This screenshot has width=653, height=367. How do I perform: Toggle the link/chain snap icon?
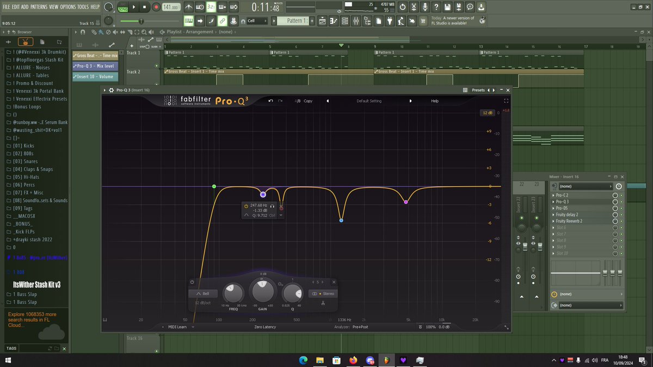pyautogui.click(x=222, y=21)
